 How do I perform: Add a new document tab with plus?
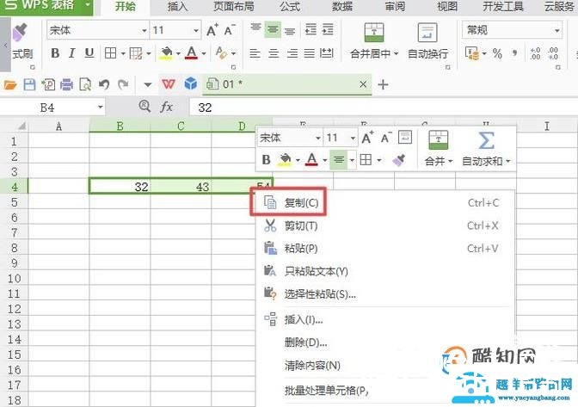tap(383, 85)
